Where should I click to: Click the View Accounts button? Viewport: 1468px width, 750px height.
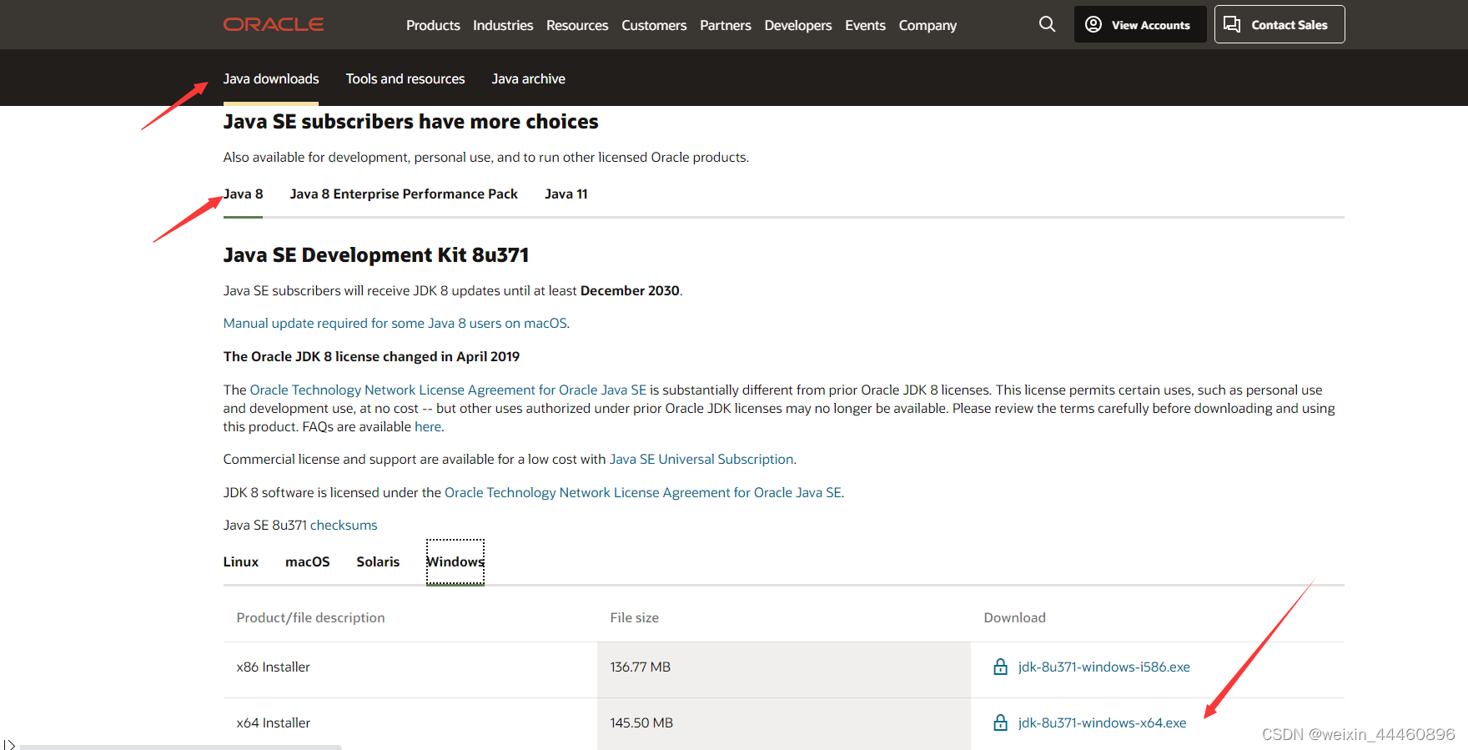click(x=1140, y=24)
